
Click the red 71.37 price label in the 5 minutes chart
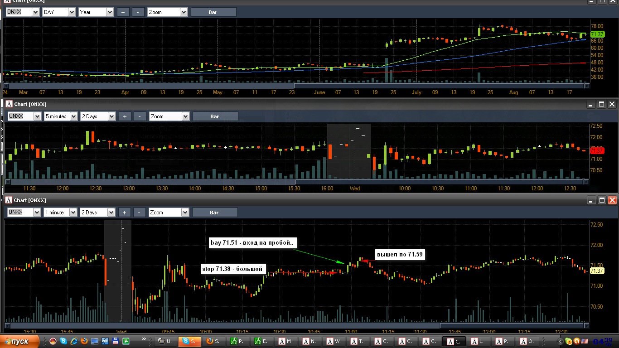pyautogui.click(x=597, y=151)
